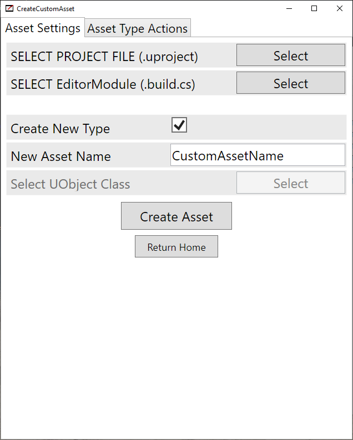Image resolution: width=353 pixels, height=440 pixels.
Task: Switch to the Asset Settings tab
Action: coord(43,28)
